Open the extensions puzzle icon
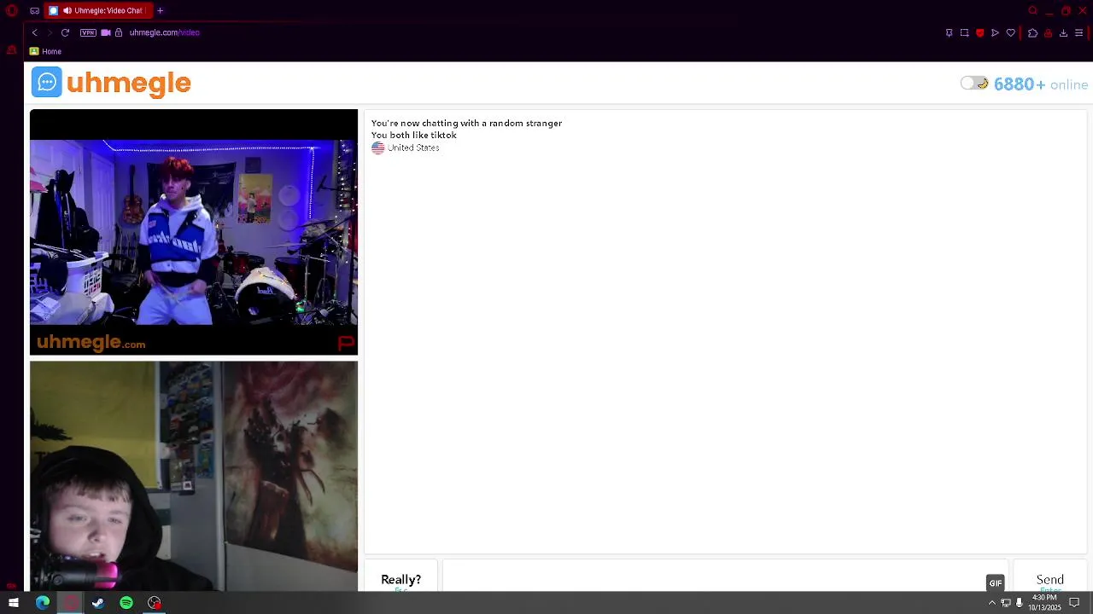 (1032, 33)
